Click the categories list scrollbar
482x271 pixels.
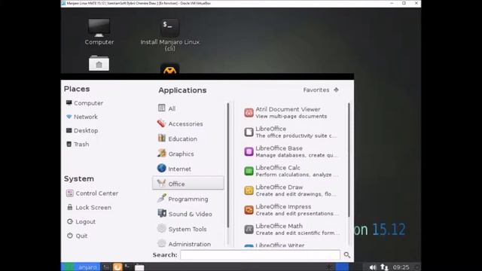(x=227, y=166)
